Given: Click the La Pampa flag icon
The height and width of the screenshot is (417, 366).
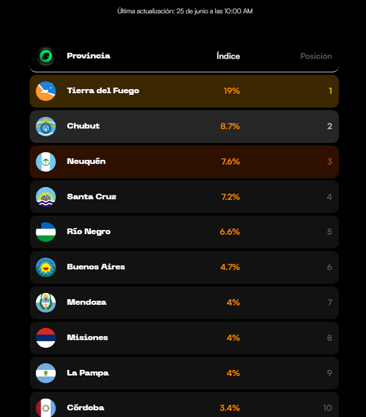Looking at the screenshot, I should click(x=45, y=373).
